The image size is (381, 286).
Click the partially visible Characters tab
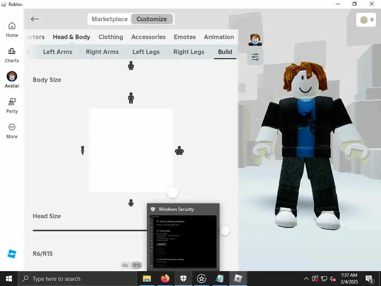pos(35,37)
